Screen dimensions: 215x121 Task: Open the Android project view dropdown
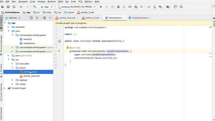pyautogui.click(x=13, y=18)
